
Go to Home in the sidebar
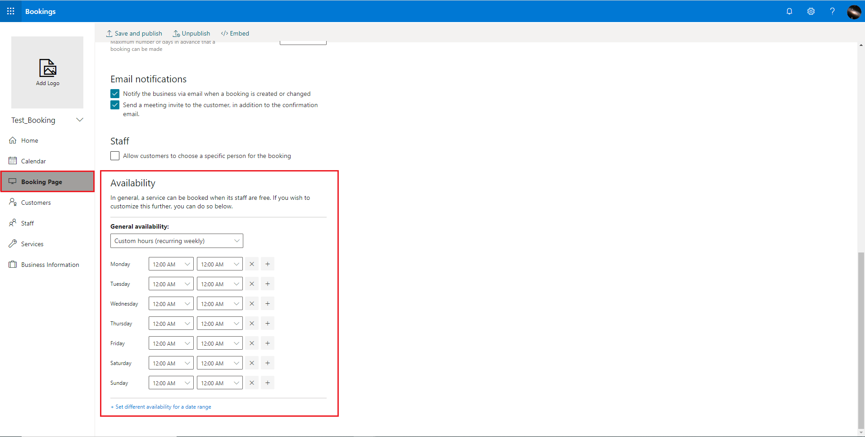[x=47, y=140]
